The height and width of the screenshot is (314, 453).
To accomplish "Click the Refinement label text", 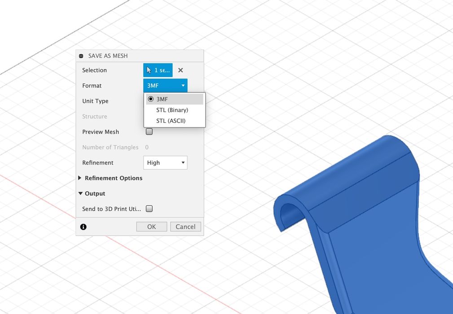I will point(98,163).
